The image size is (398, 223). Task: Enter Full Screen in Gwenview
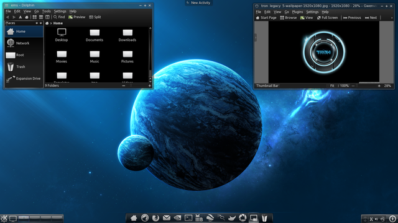[x=327, y=18]
